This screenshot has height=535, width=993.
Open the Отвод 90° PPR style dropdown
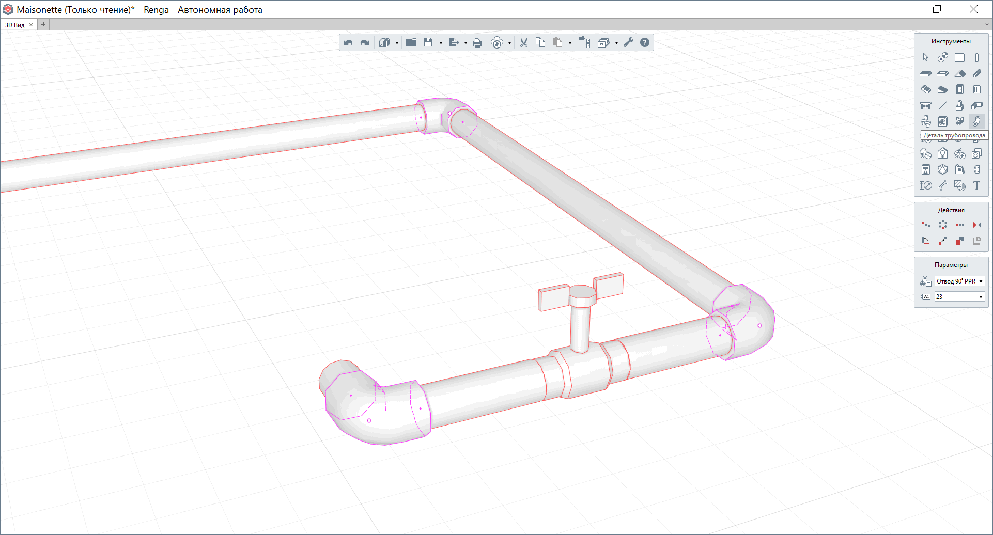click(x=959, y=281)
